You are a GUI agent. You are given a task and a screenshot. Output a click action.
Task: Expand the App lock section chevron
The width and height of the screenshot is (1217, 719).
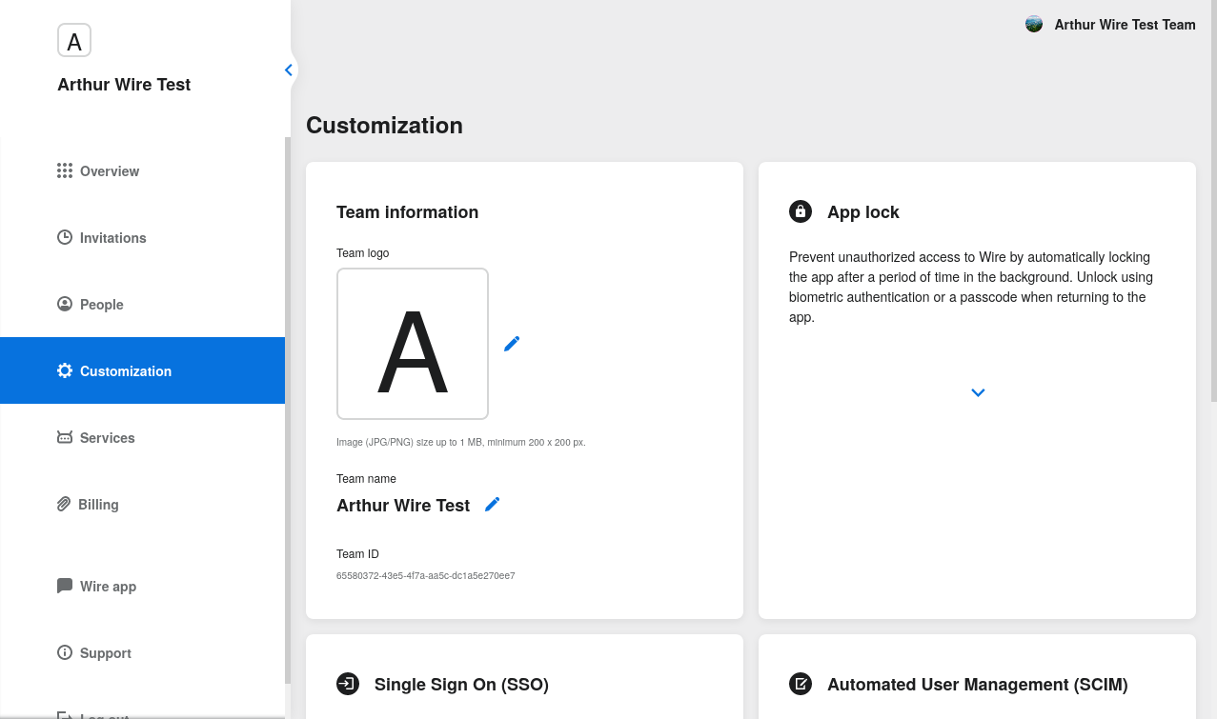point(978,392)
